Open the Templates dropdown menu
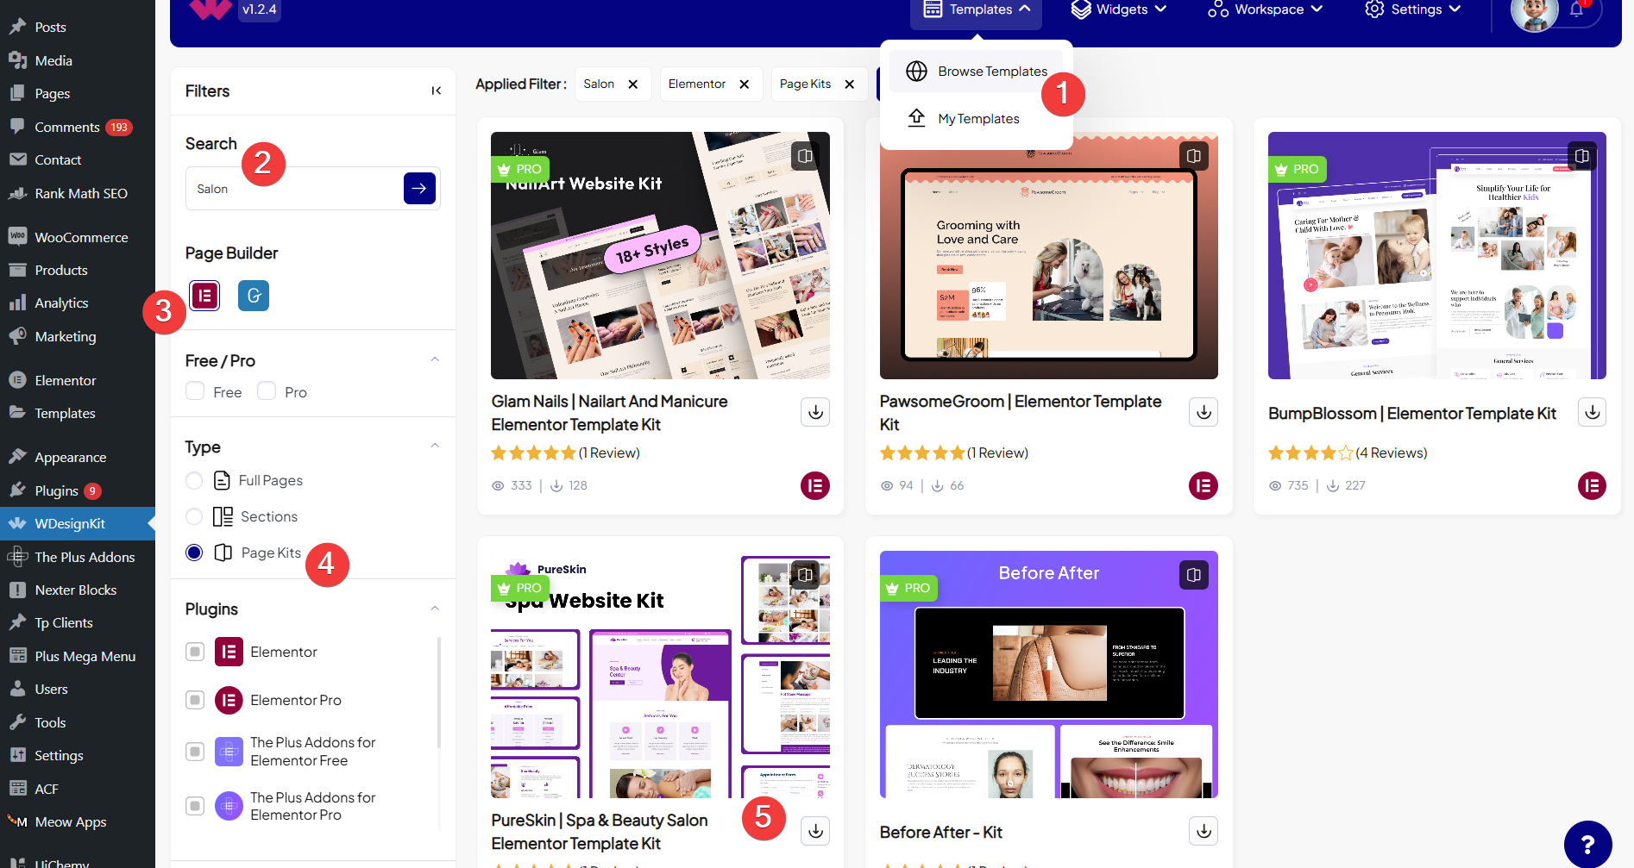 [x=977, y=10]
